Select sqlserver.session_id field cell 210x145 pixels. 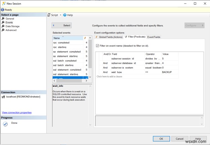pos(128,59)
